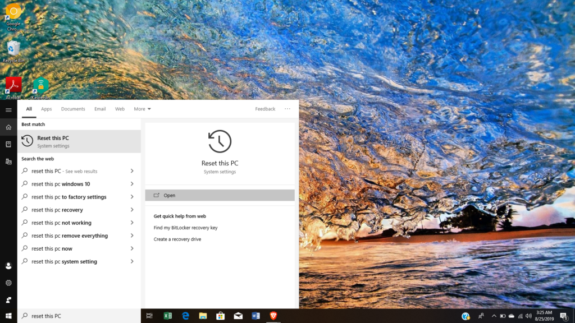Click the Feedback link in search panel
This screenshot has height=323, width=575.
(265, 109)
